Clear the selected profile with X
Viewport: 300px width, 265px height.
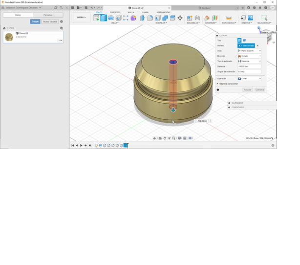[x=257, y=45]
